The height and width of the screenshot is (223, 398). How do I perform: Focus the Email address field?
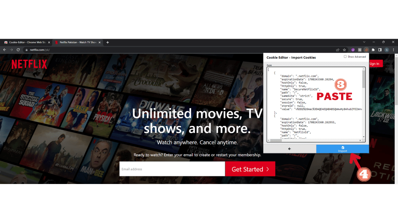pos(172,169)
